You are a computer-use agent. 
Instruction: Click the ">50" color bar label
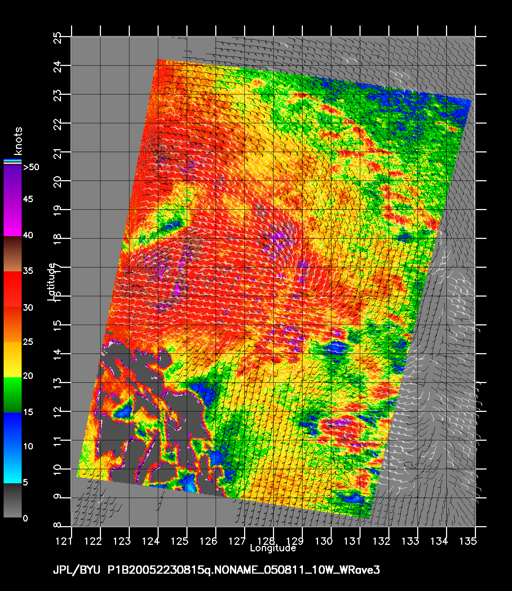tap(31, 167)
